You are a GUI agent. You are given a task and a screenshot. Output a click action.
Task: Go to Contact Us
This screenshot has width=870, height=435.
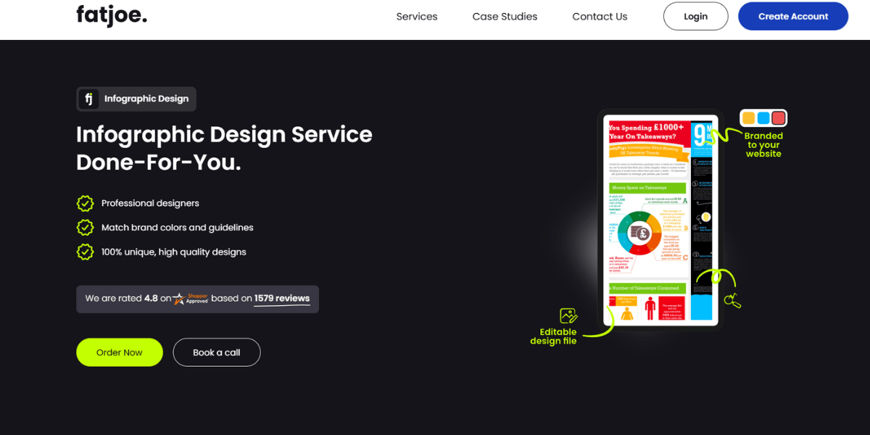(x=600, y=16)
